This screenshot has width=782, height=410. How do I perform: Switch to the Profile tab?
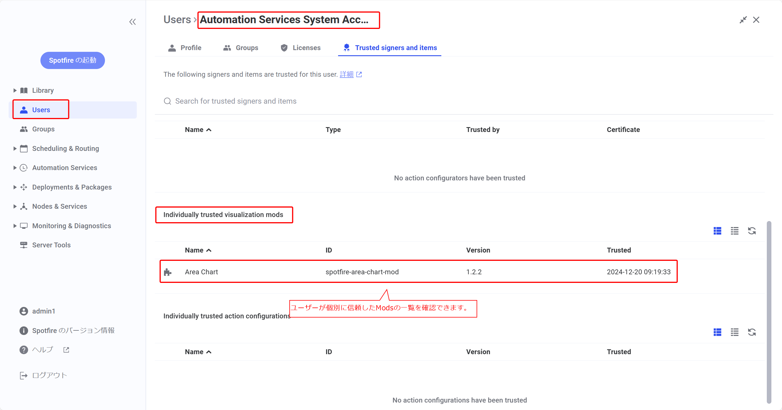tap(185, 48)
